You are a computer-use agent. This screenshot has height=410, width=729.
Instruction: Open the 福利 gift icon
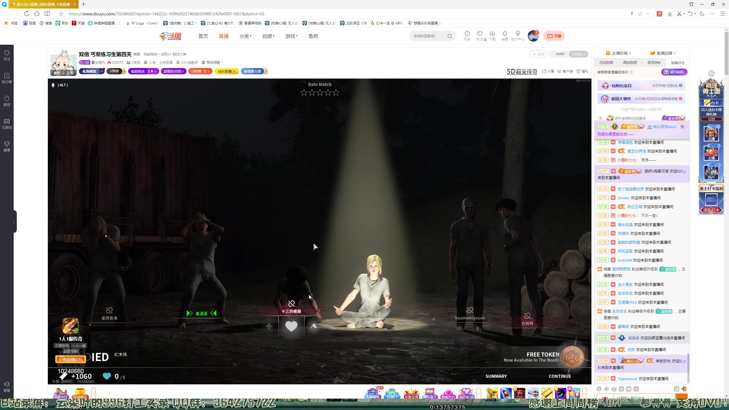click(x=582, y=71)
